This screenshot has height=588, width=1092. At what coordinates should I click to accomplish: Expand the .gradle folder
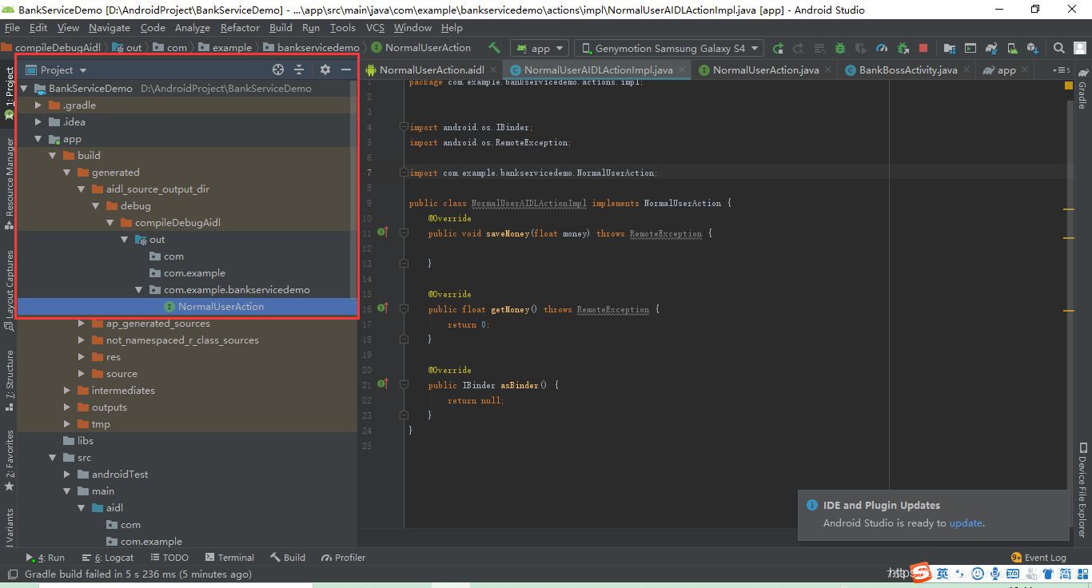[38, 105]
